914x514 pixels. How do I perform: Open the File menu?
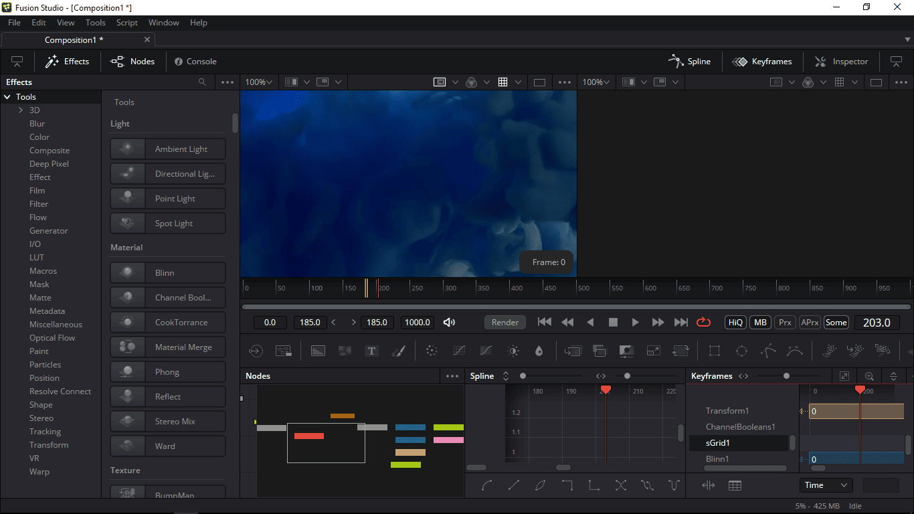(x=14, y=22)
